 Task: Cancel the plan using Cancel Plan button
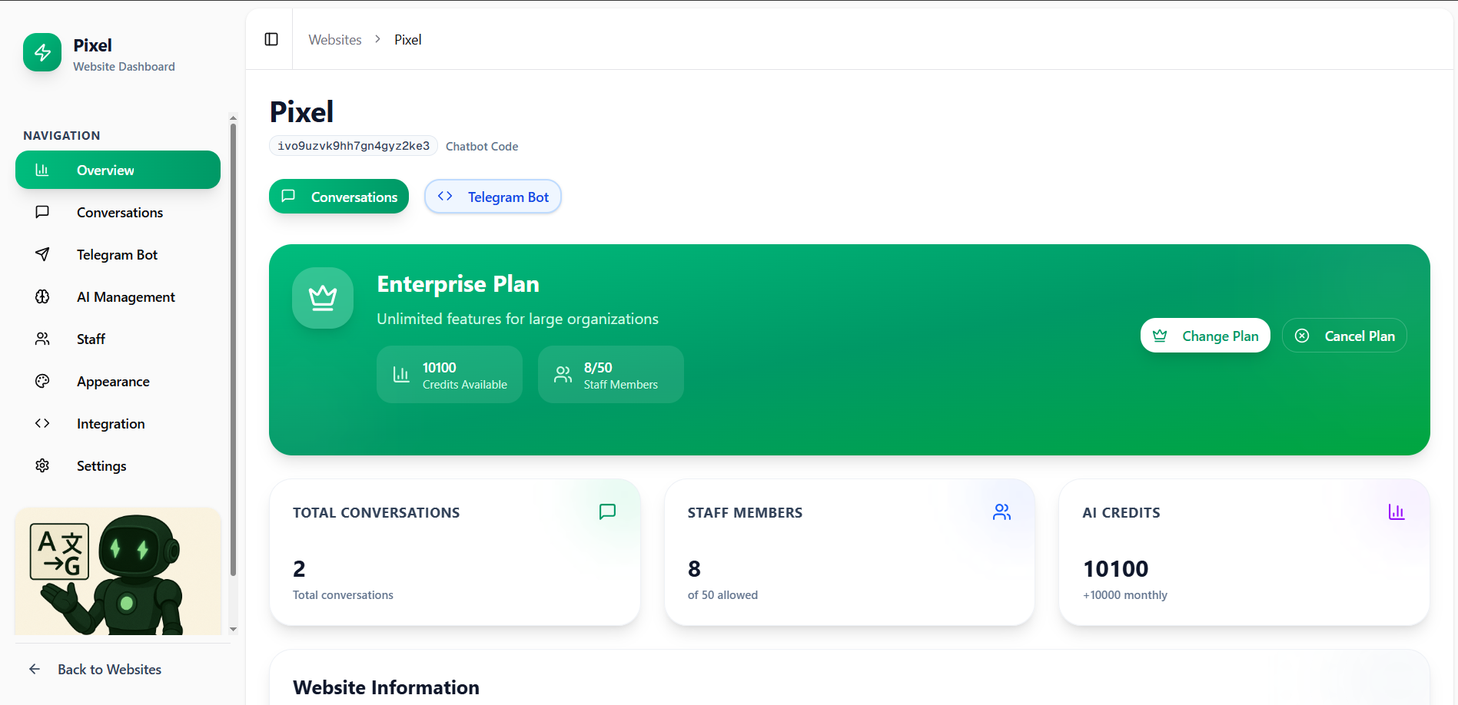[x=1344, y=336]
